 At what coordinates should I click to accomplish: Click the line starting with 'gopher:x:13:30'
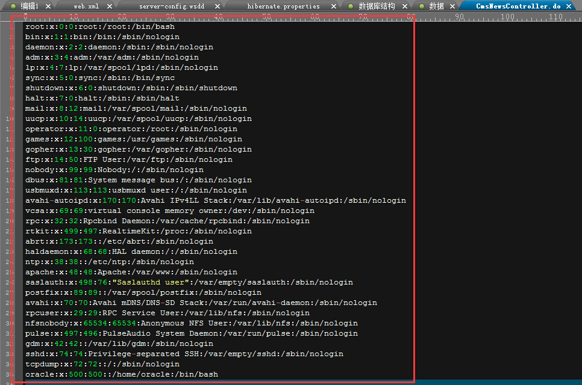[x=139, y=149]
